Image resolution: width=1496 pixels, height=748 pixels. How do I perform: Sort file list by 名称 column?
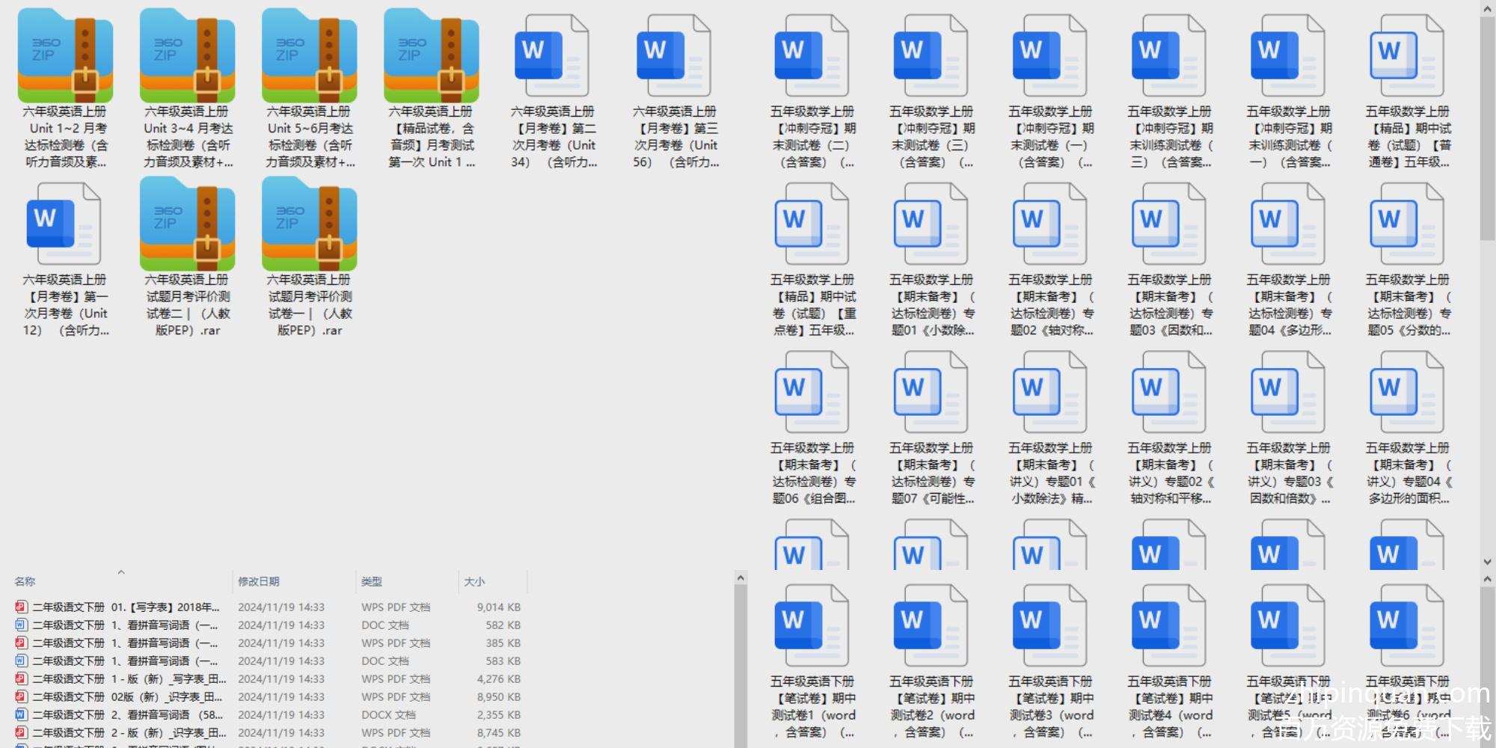tap(25, 581)
